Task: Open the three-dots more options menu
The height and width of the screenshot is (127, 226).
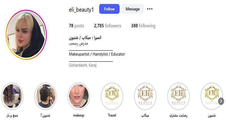Action: (x=150, y=9)
